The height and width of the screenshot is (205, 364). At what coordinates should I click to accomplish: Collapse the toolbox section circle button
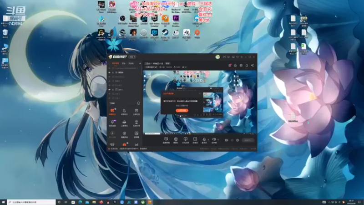(x=139, y=103)
